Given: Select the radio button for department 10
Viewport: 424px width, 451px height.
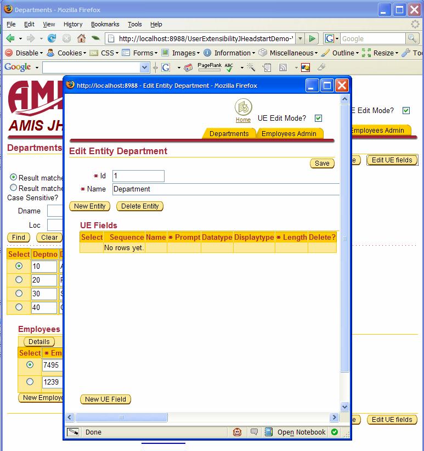Looking at the screenshot, I should point(19,266).
